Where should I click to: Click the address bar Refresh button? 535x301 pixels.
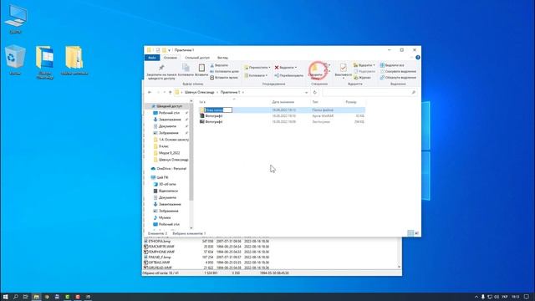(x=315, y=92)
